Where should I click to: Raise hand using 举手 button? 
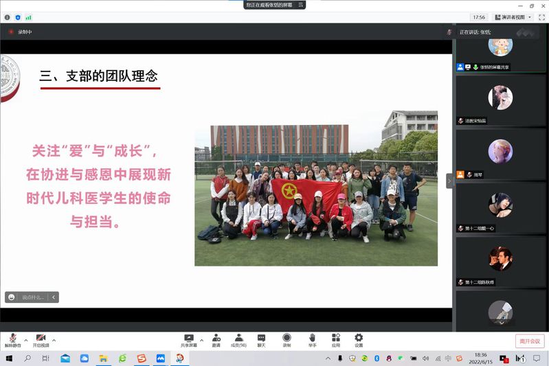(312, 340)
